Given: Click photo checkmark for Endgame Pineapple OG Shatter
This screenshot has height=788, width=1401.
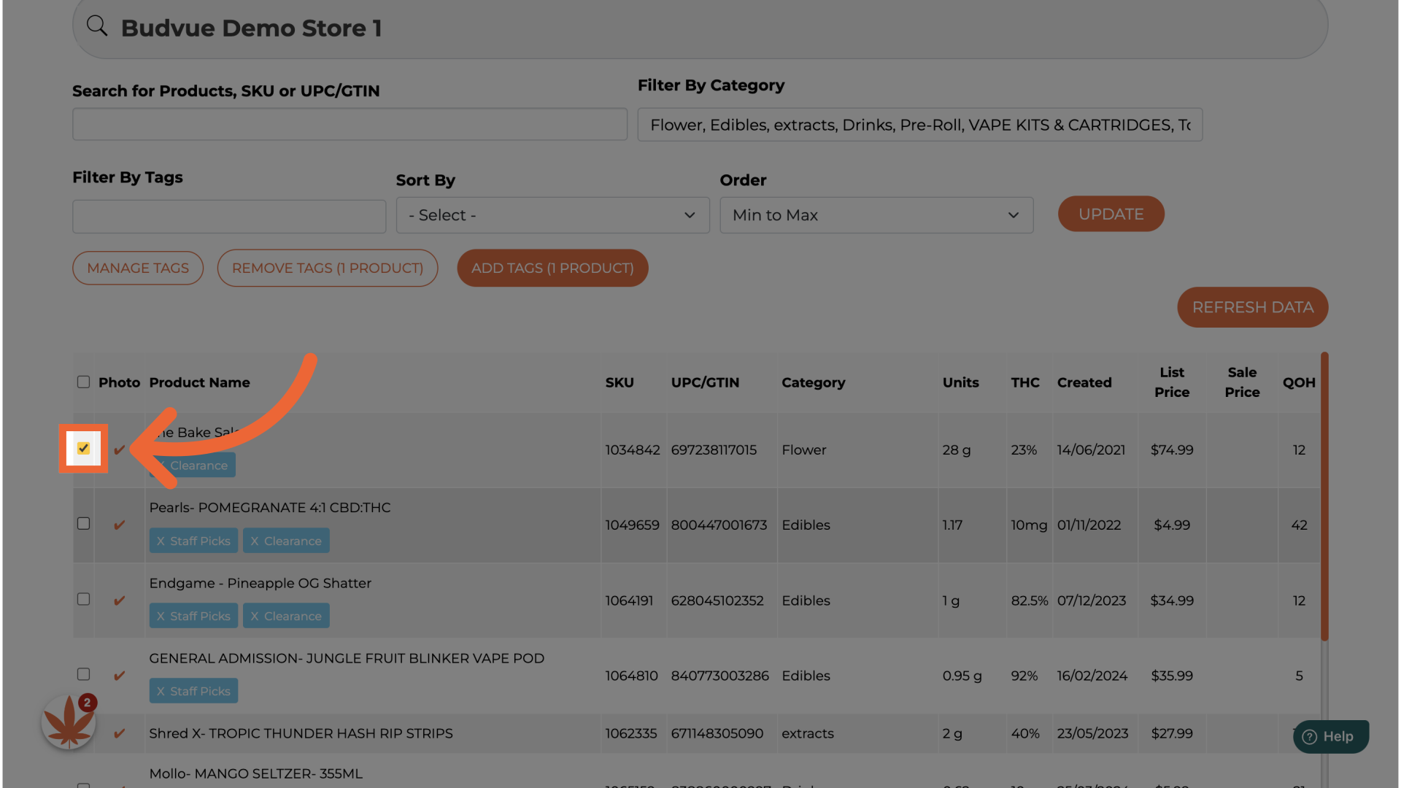Looking at the screenshot, I should (x=119, y=601).
